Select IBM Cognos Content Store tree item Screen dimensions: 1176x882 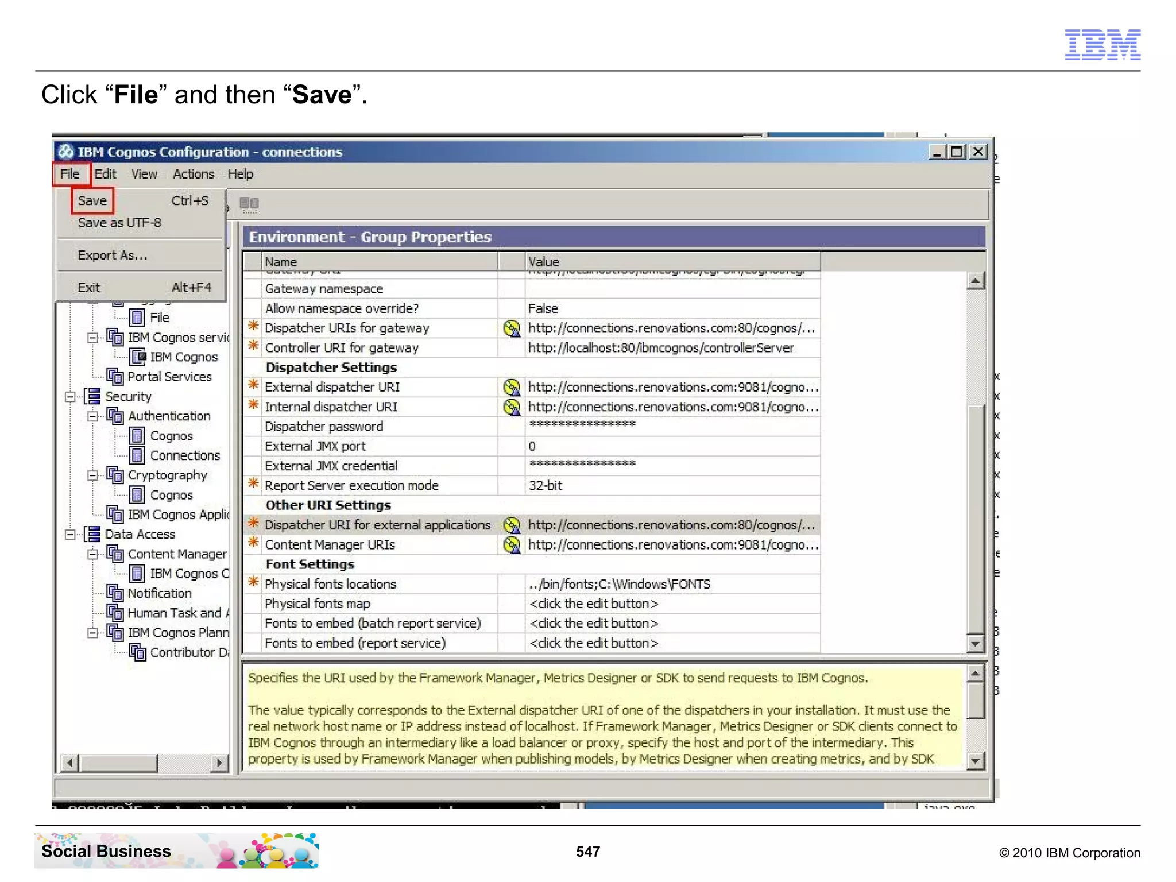189,574
